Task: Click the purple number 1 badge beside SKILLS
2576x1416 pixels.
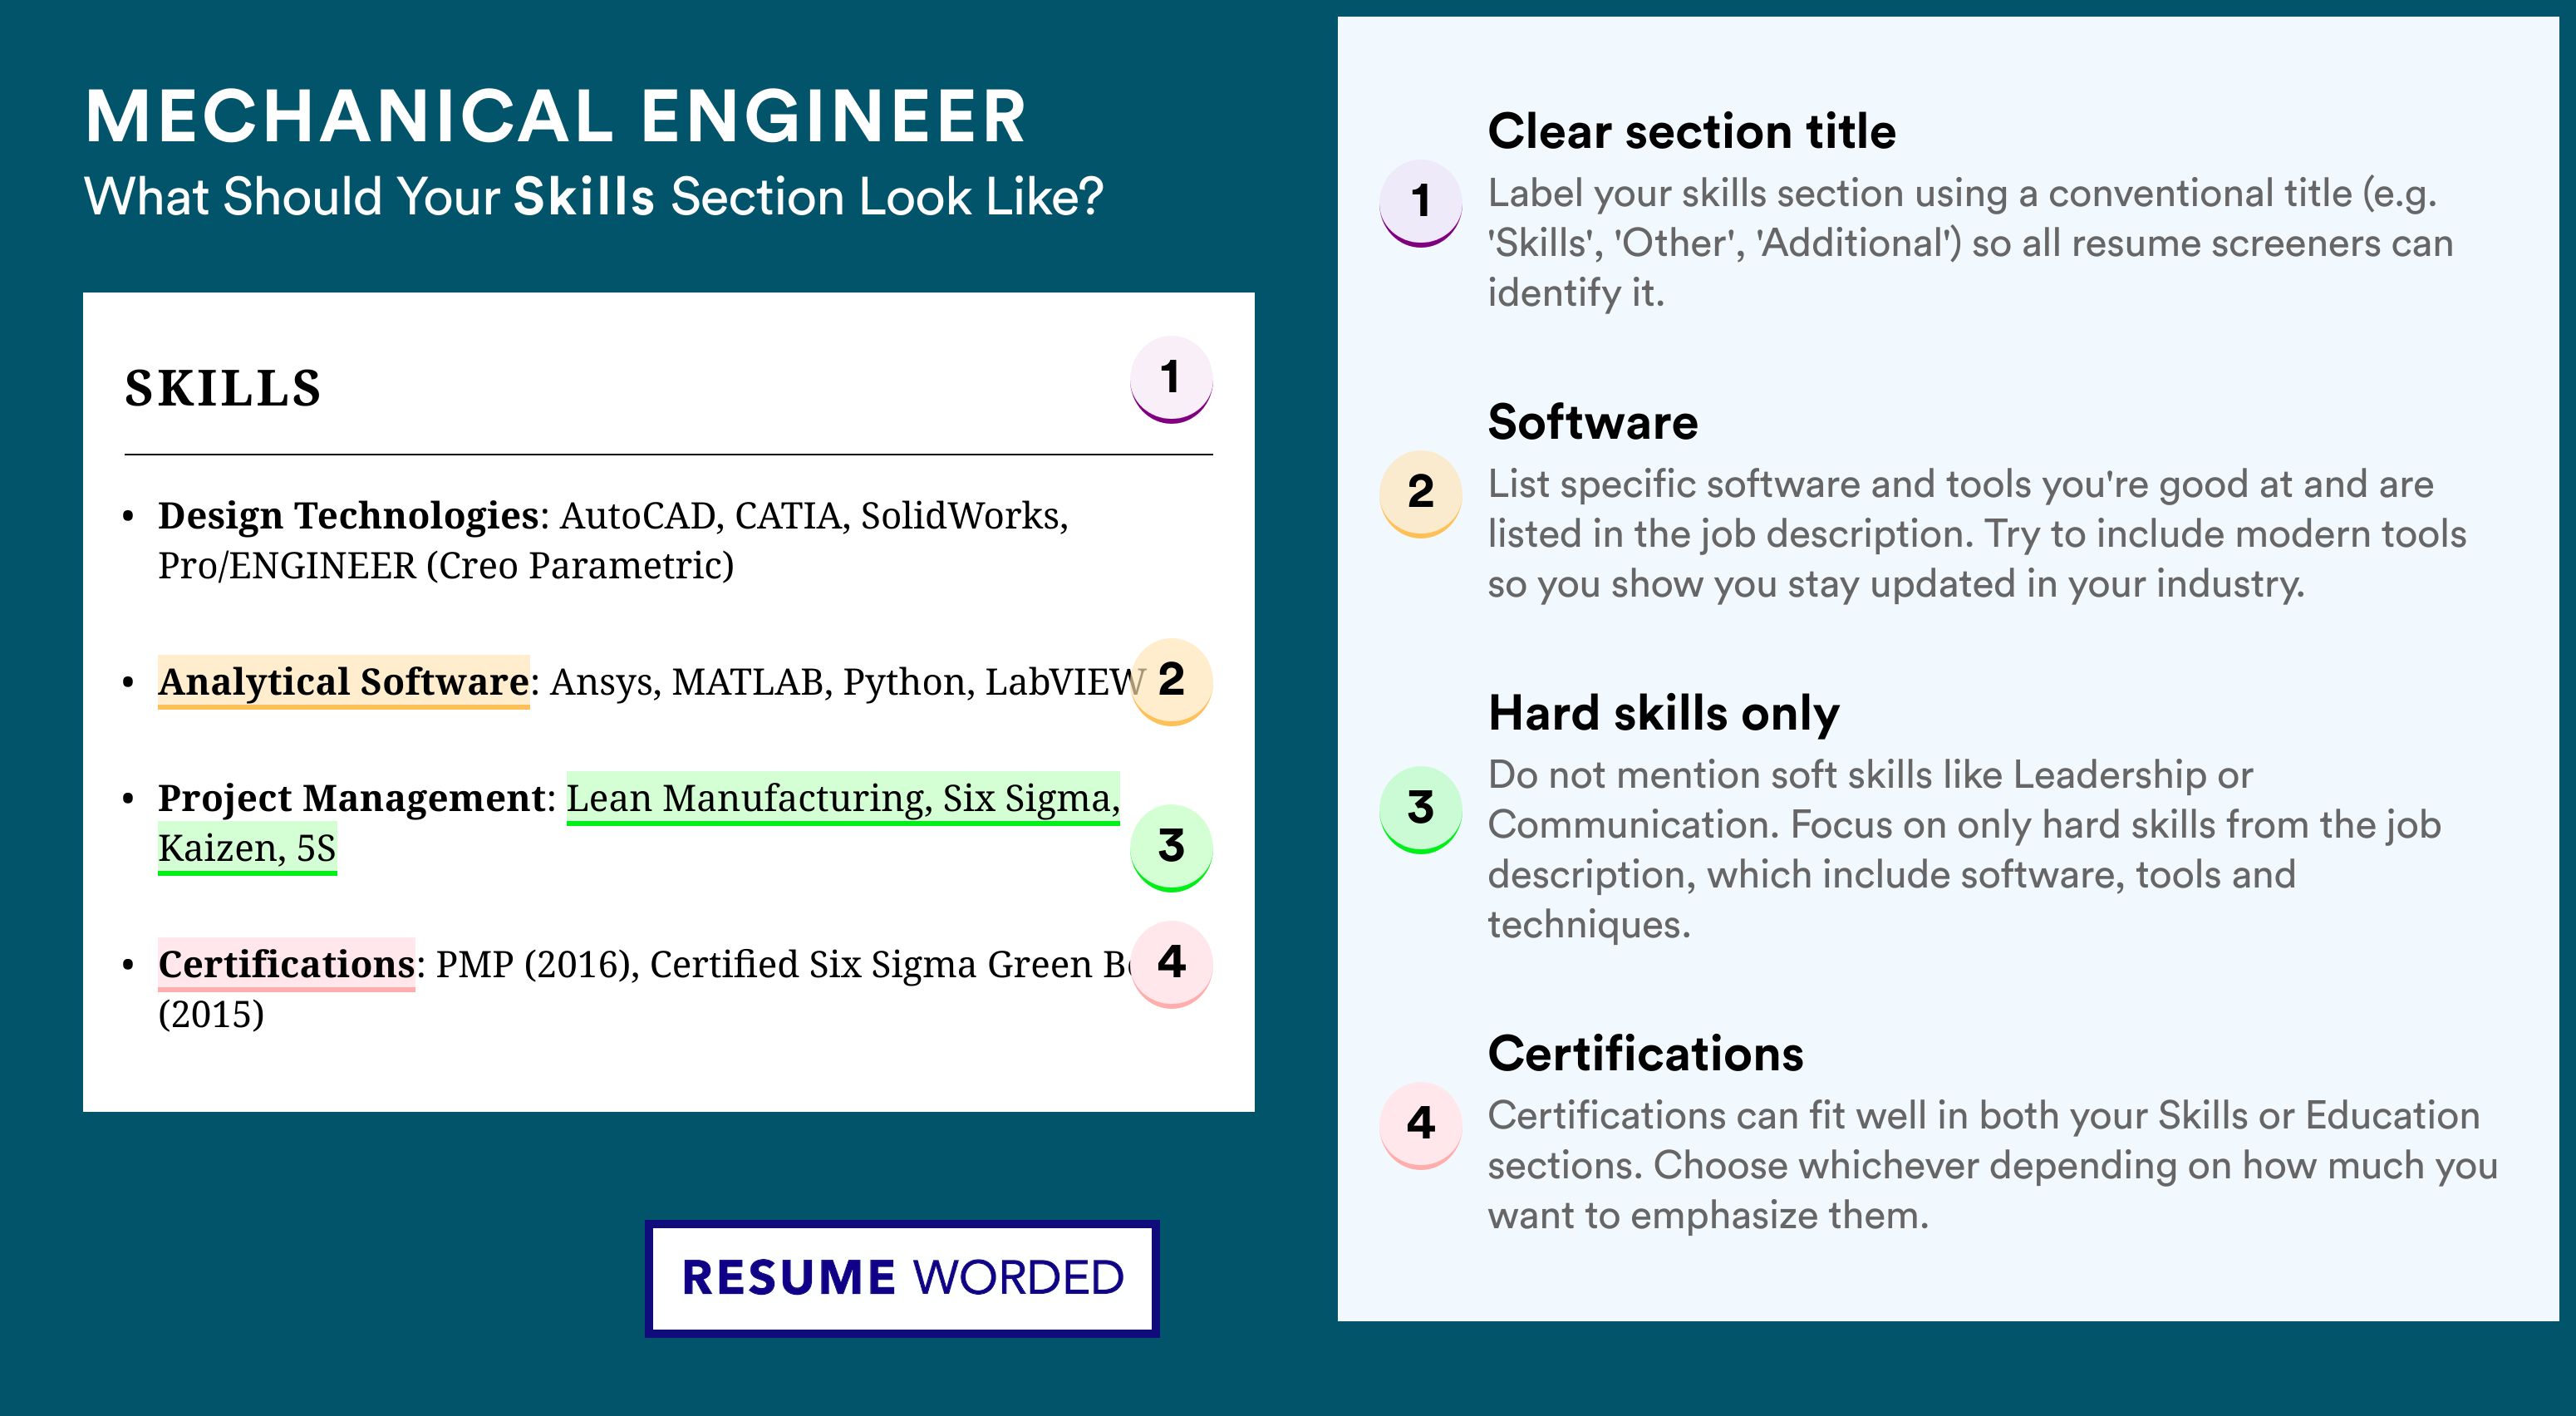Action: coord(1170,379)
